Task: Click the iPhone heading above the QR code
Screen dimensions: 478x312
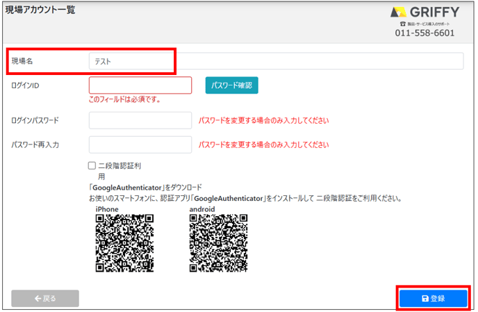Action: click(x=106, y=208)
